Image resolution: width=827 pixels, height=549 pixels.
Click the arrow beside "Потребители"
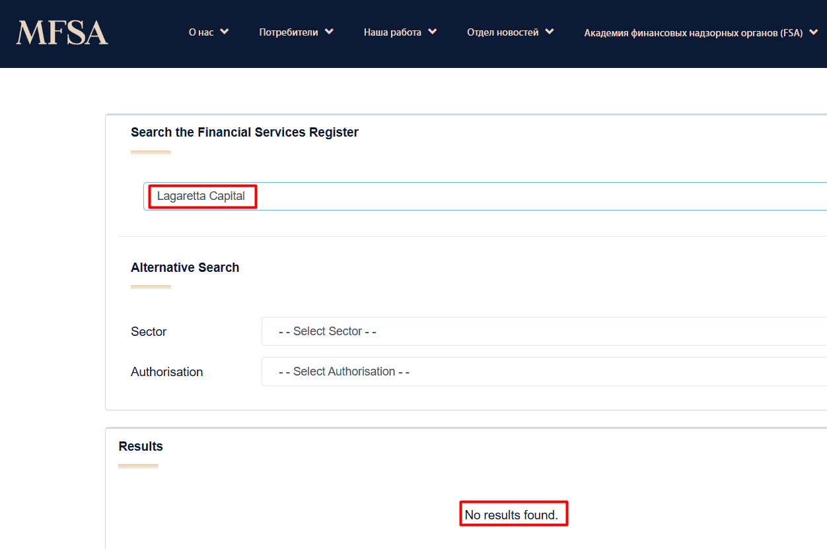330,32
